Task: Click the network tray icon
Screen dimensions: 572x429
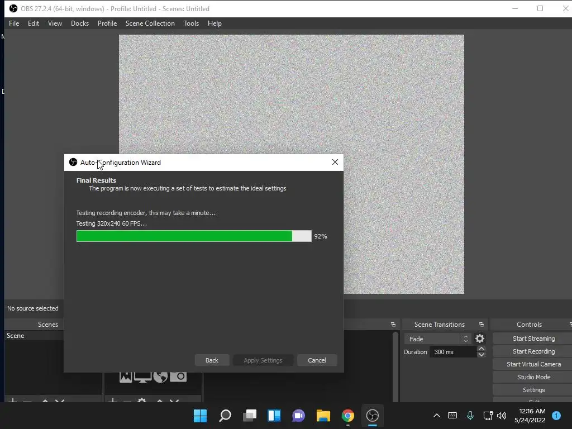Action: [x=488, y=416]
